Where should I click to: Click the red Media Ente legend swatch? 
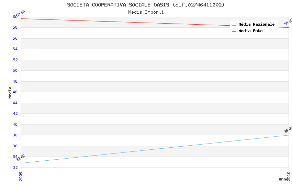pos(234,32)
